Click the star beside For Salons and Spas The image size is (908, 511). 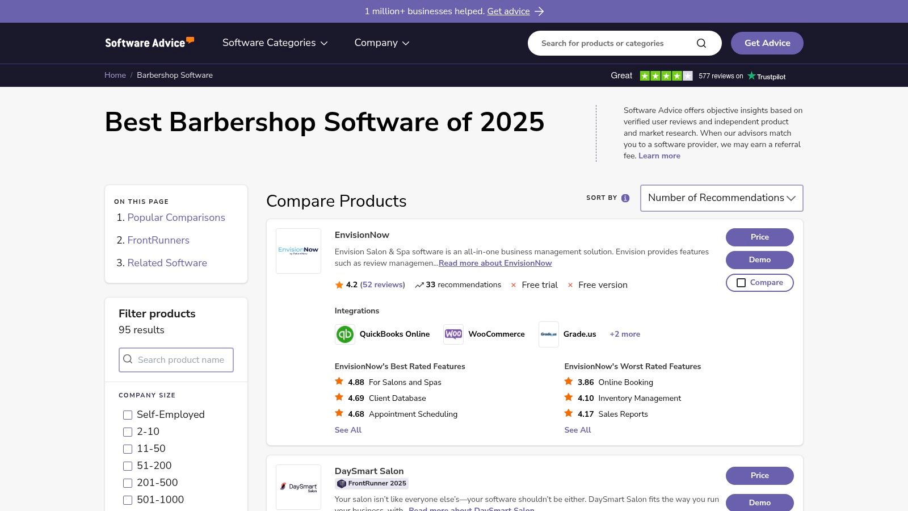339,382
